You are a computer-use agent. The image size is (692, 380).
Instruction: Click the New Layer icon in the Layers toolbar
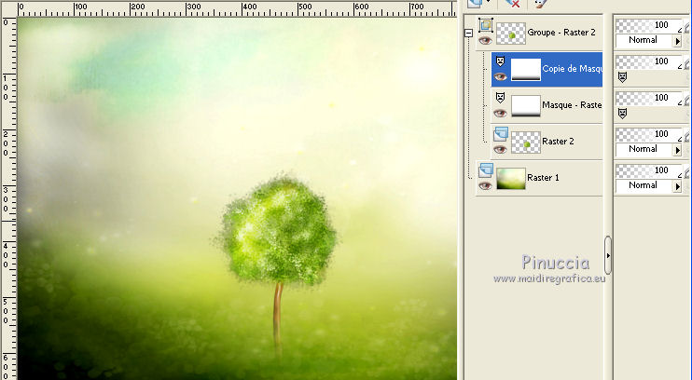475,3
